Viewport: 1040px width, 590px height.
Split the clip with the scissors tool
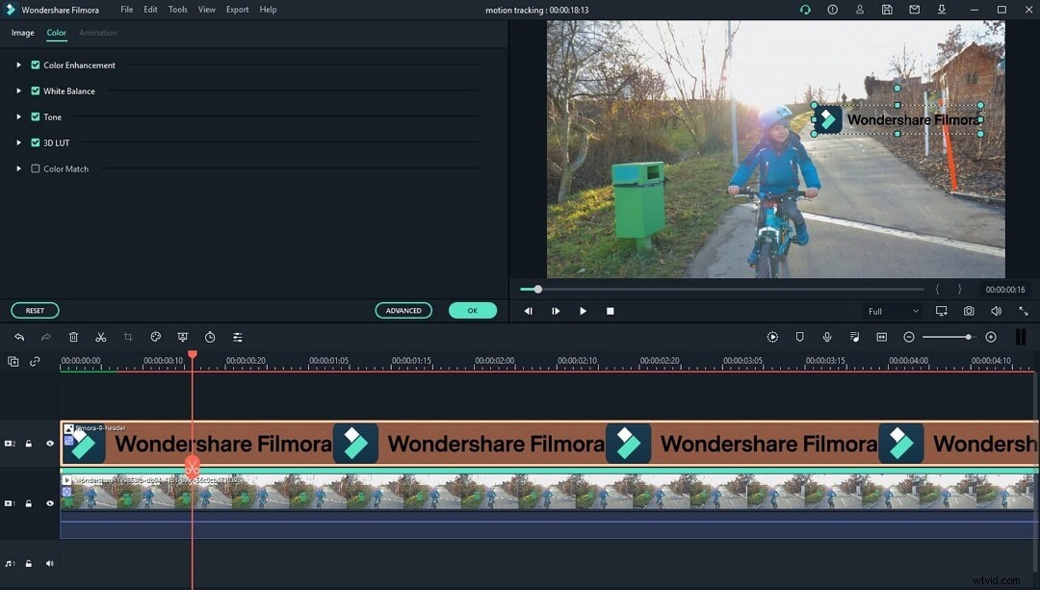point(100,337)
